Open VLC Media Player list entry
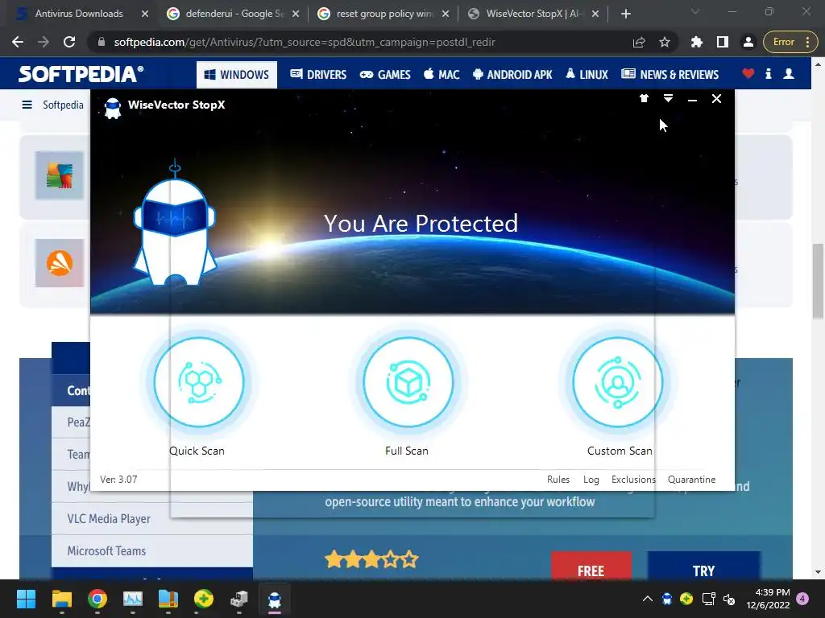Screen dimensions: 825x618 pos(152,519)
